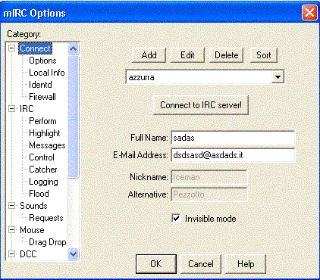Screen dimensions: 320x280
Task: Collapse the DCC tree node
Action: point(11,254)
